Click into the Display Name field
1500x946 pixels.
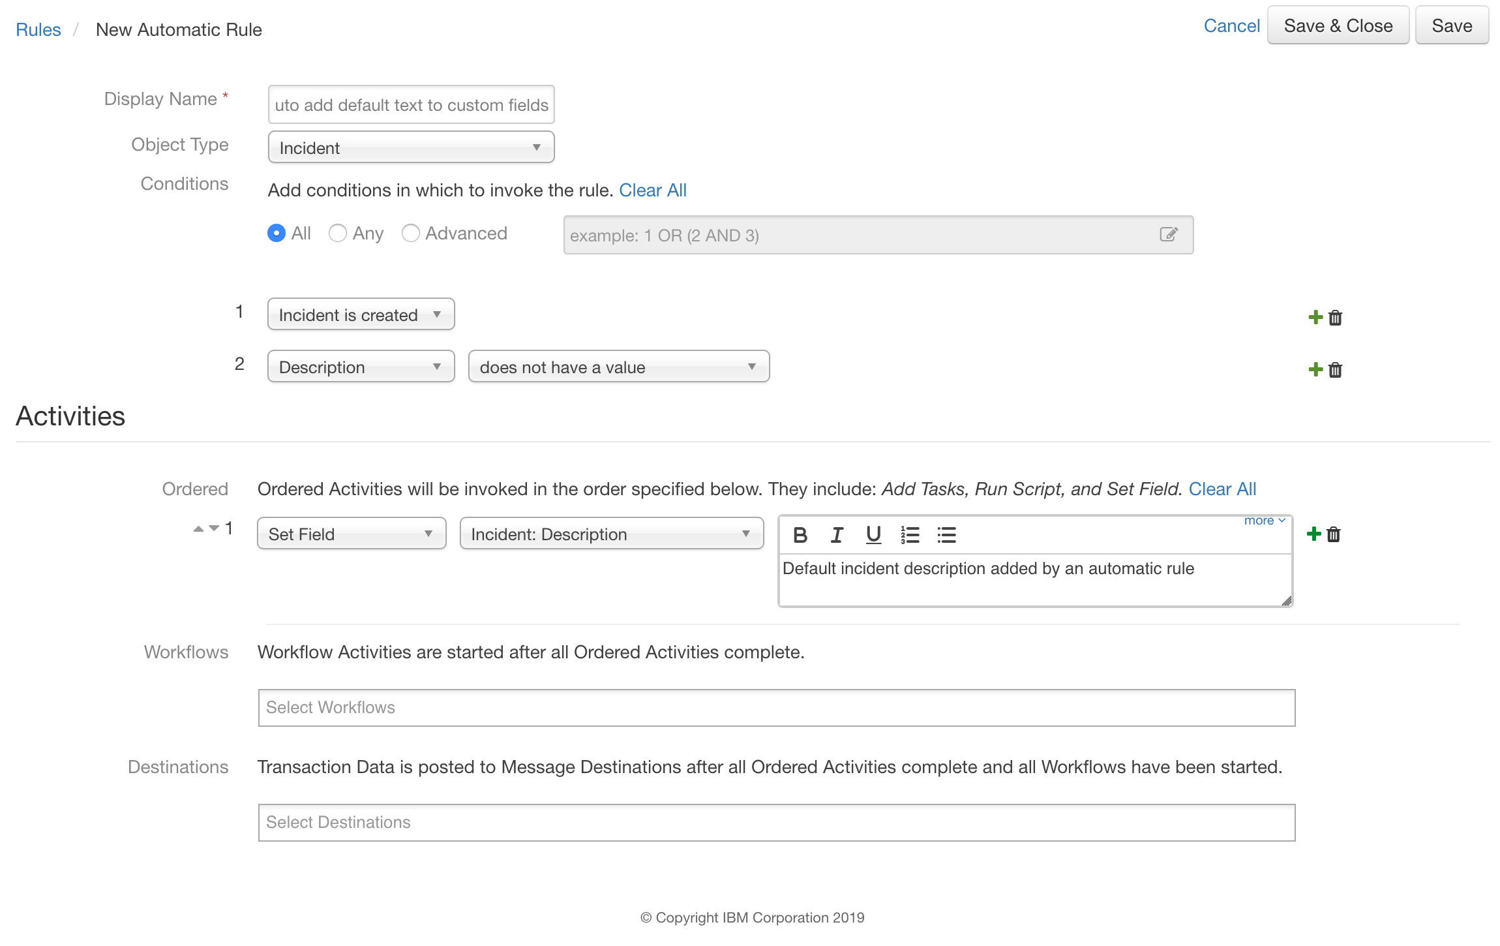[411, 104]
